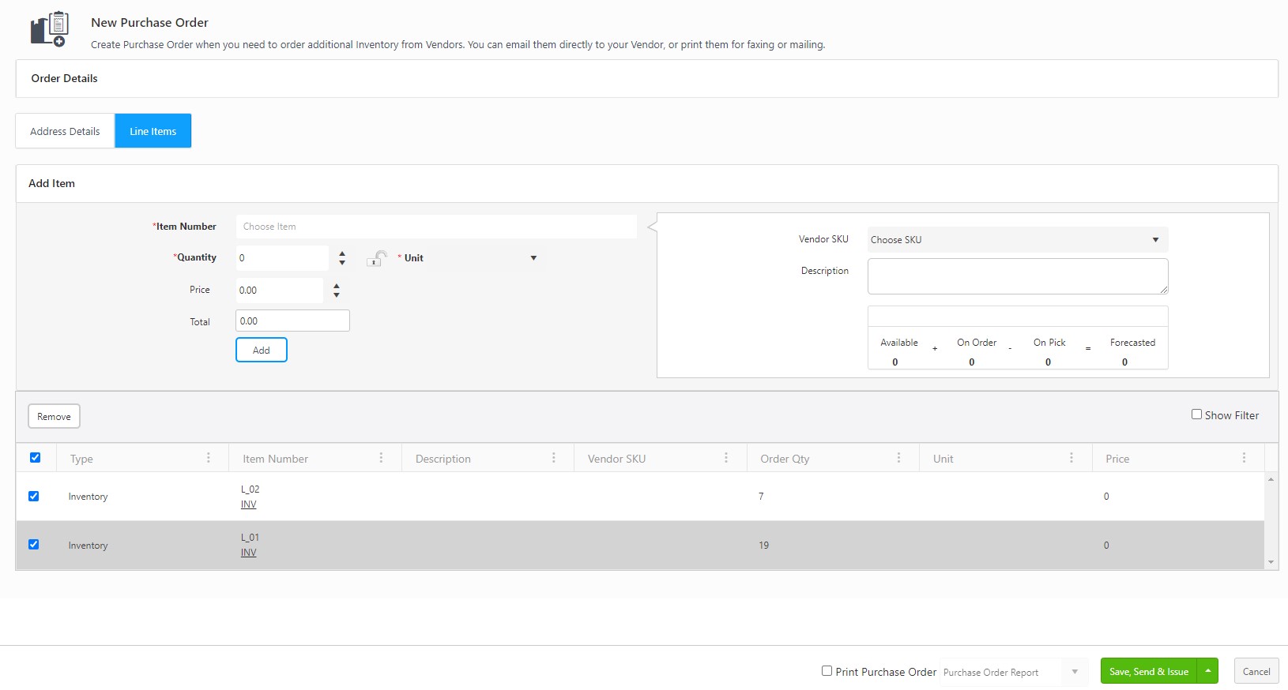Tick the Print Purchase Order checkbox
This screenshot has width=1288, height=690.
pyautogui.click(x=827, y=671)
